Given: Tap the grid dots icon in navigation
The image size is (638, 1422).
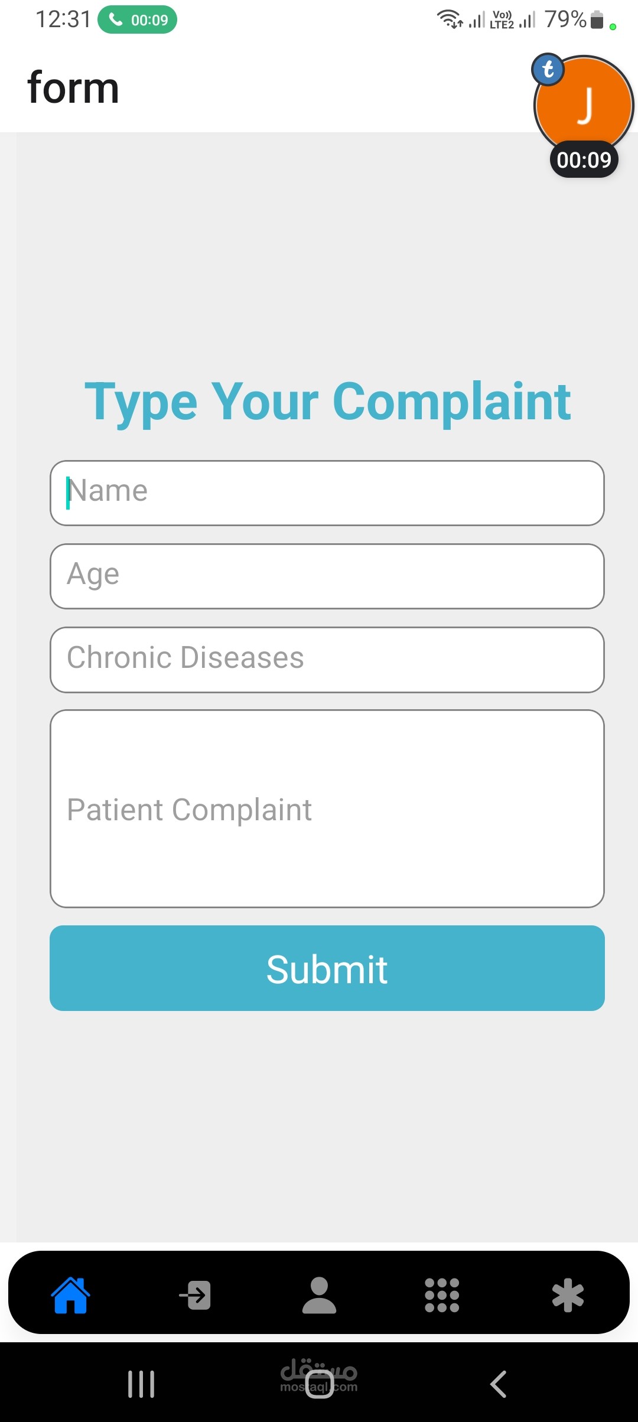Looking at the screenshot, I should [x=442, y=1295].
